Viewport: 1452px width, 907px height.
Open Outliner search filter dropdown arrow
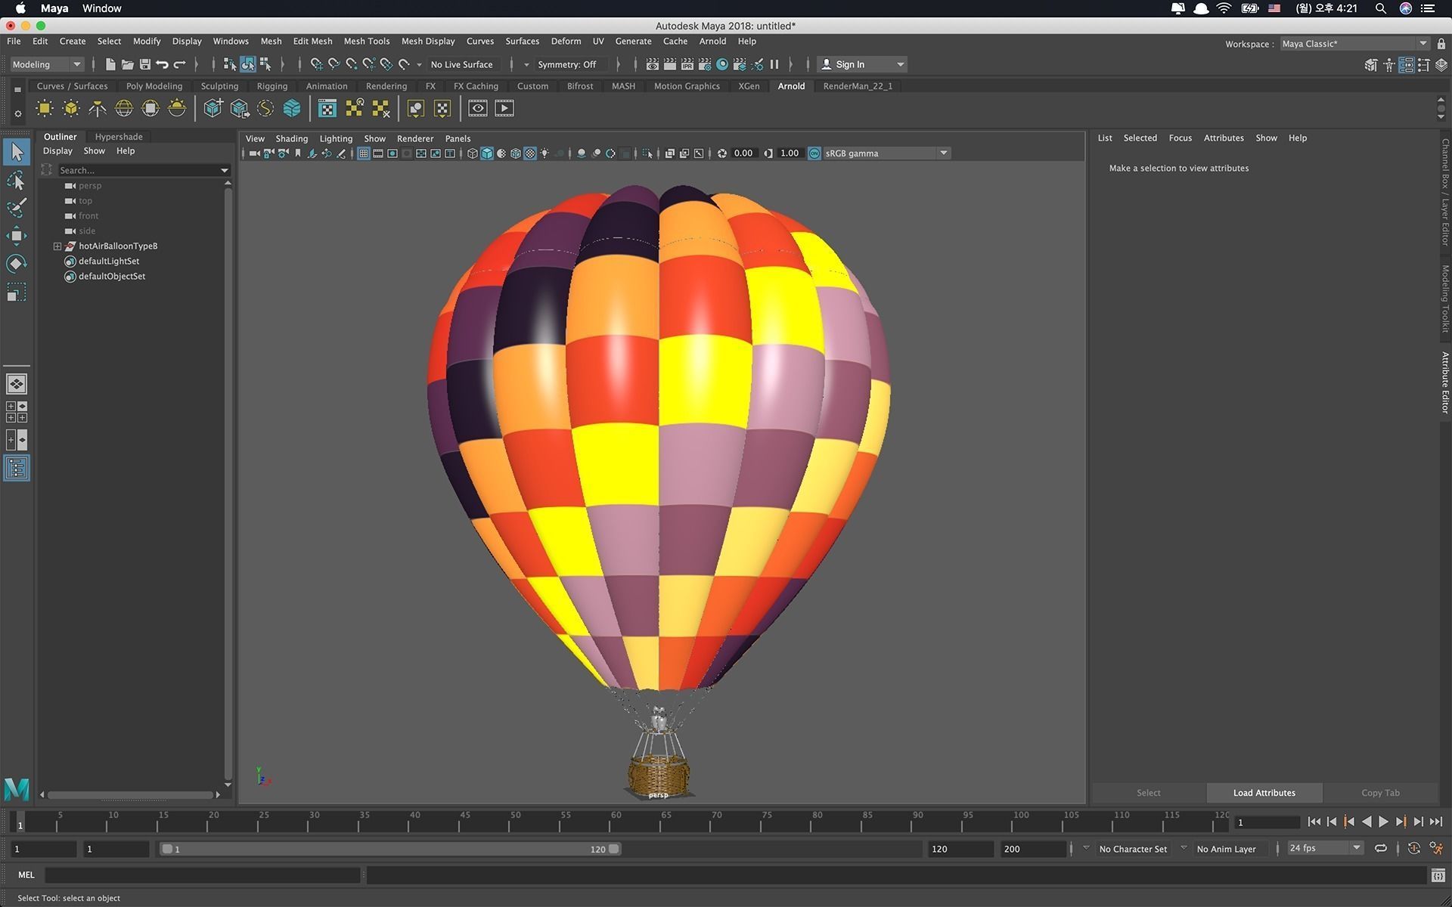[225, 170]
